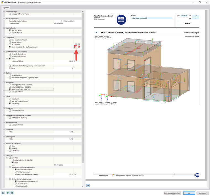210x196 pixels.
Task: Click the Dlubal badge in page footer
Action: (x=197, y=175)
